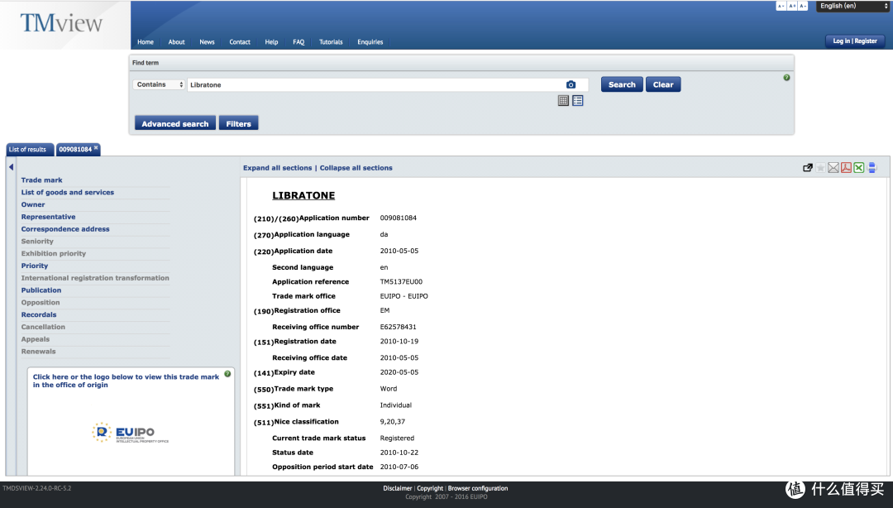Increase font size A+ button
The width and height of the screenshot is (893, 508).
(791, 6)
